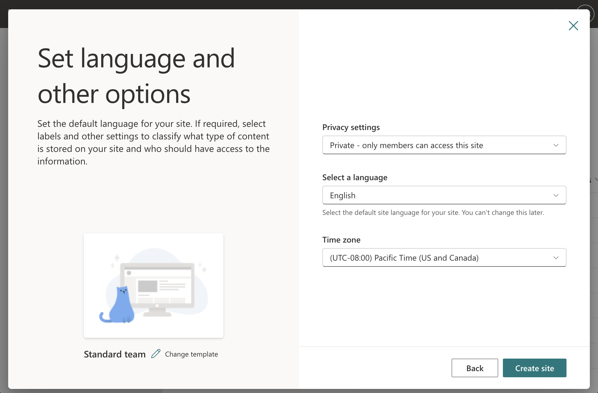Click the Create site button
598x393 pixels.
[x=534, y=368]
